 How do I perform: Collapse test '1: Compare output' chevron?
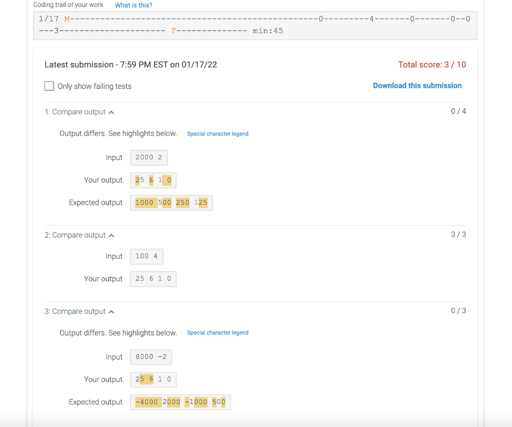111,112
